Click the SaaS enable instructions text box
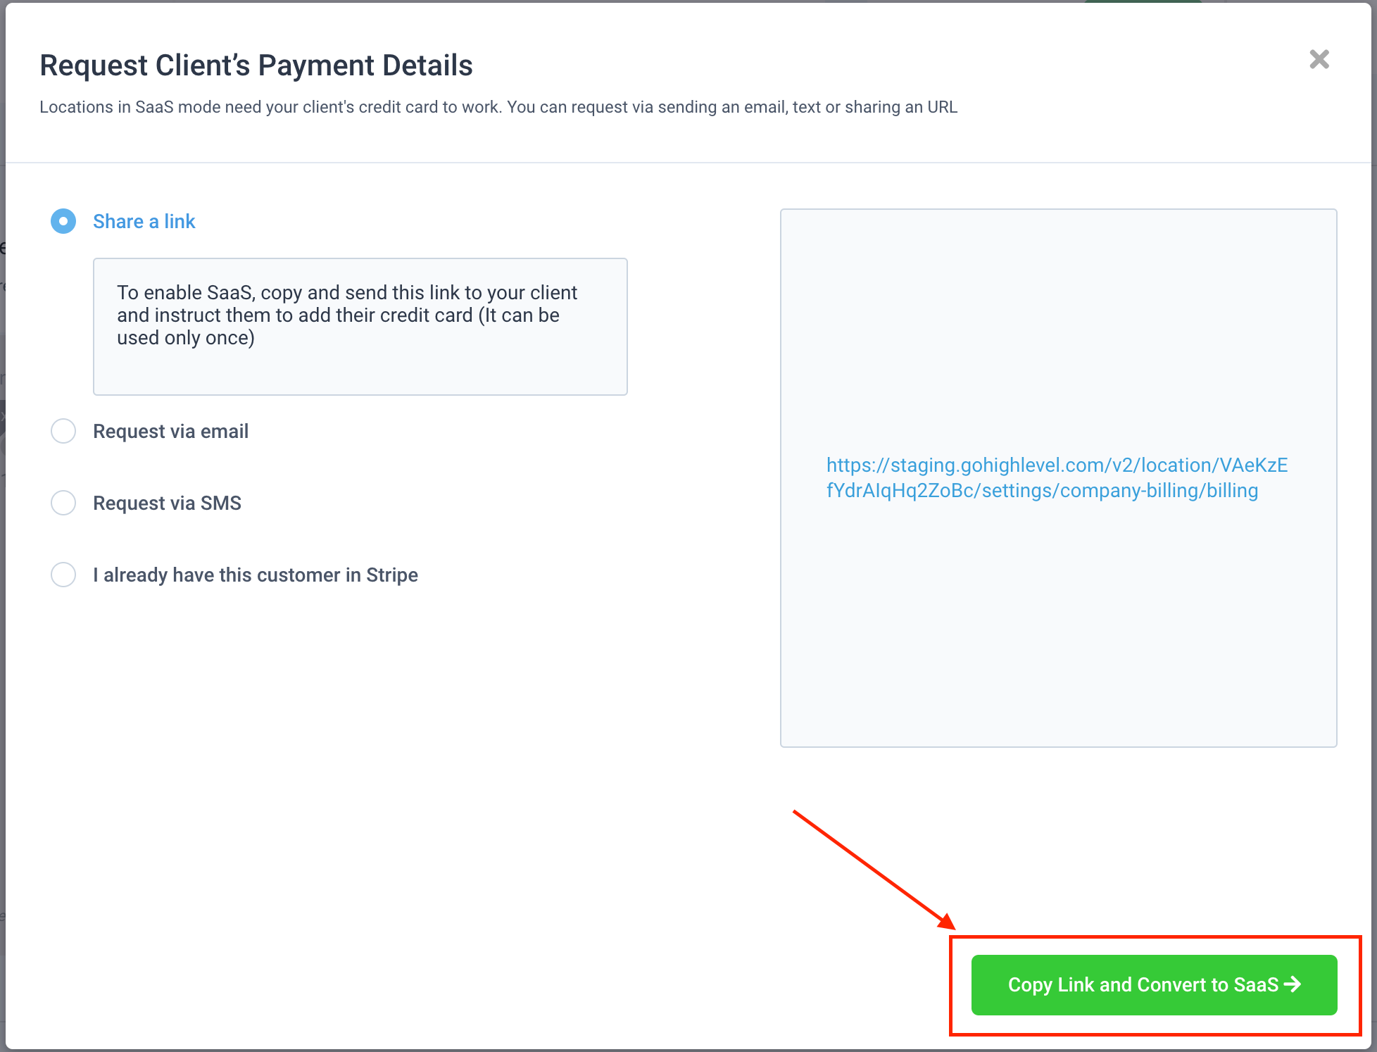This screenshot has height=1052, width=1377. click(360, 327)
